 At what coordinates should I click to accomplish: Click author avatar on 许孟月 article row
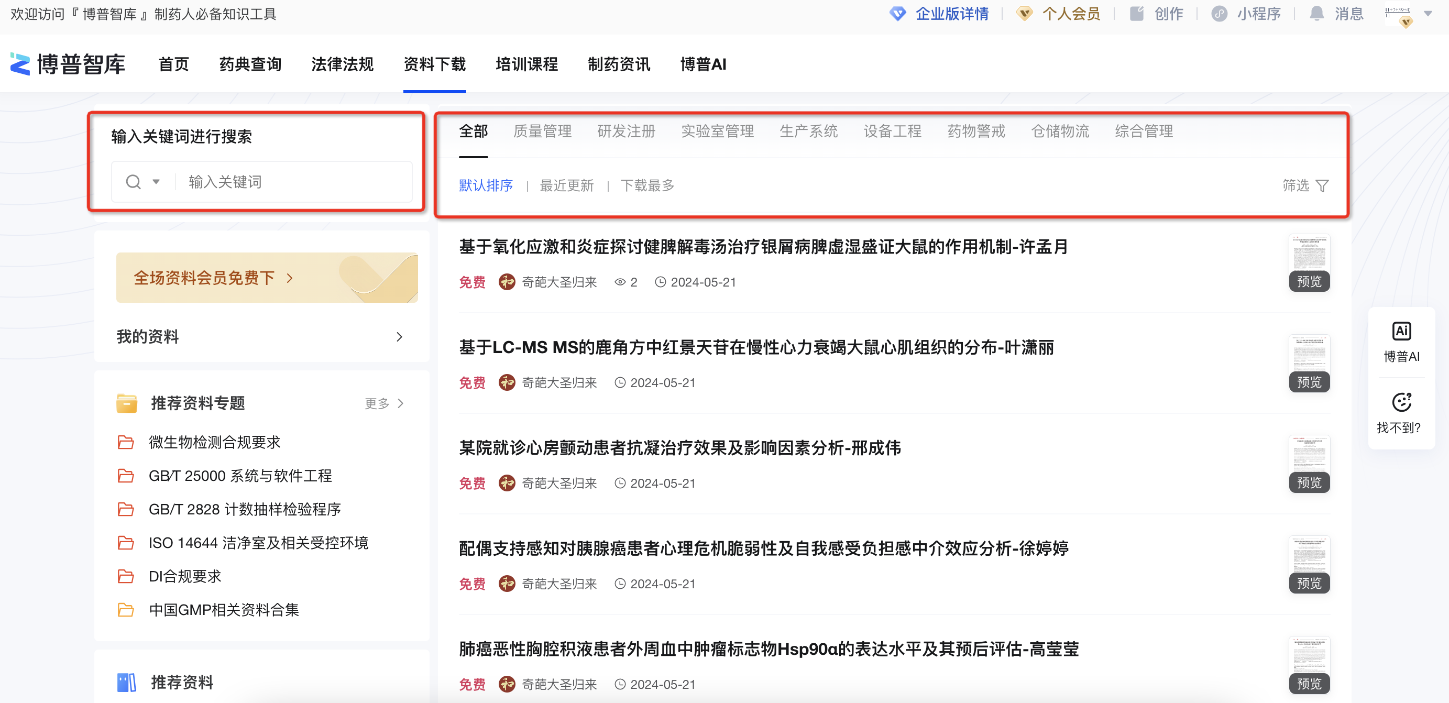click(x=507, y=282)
